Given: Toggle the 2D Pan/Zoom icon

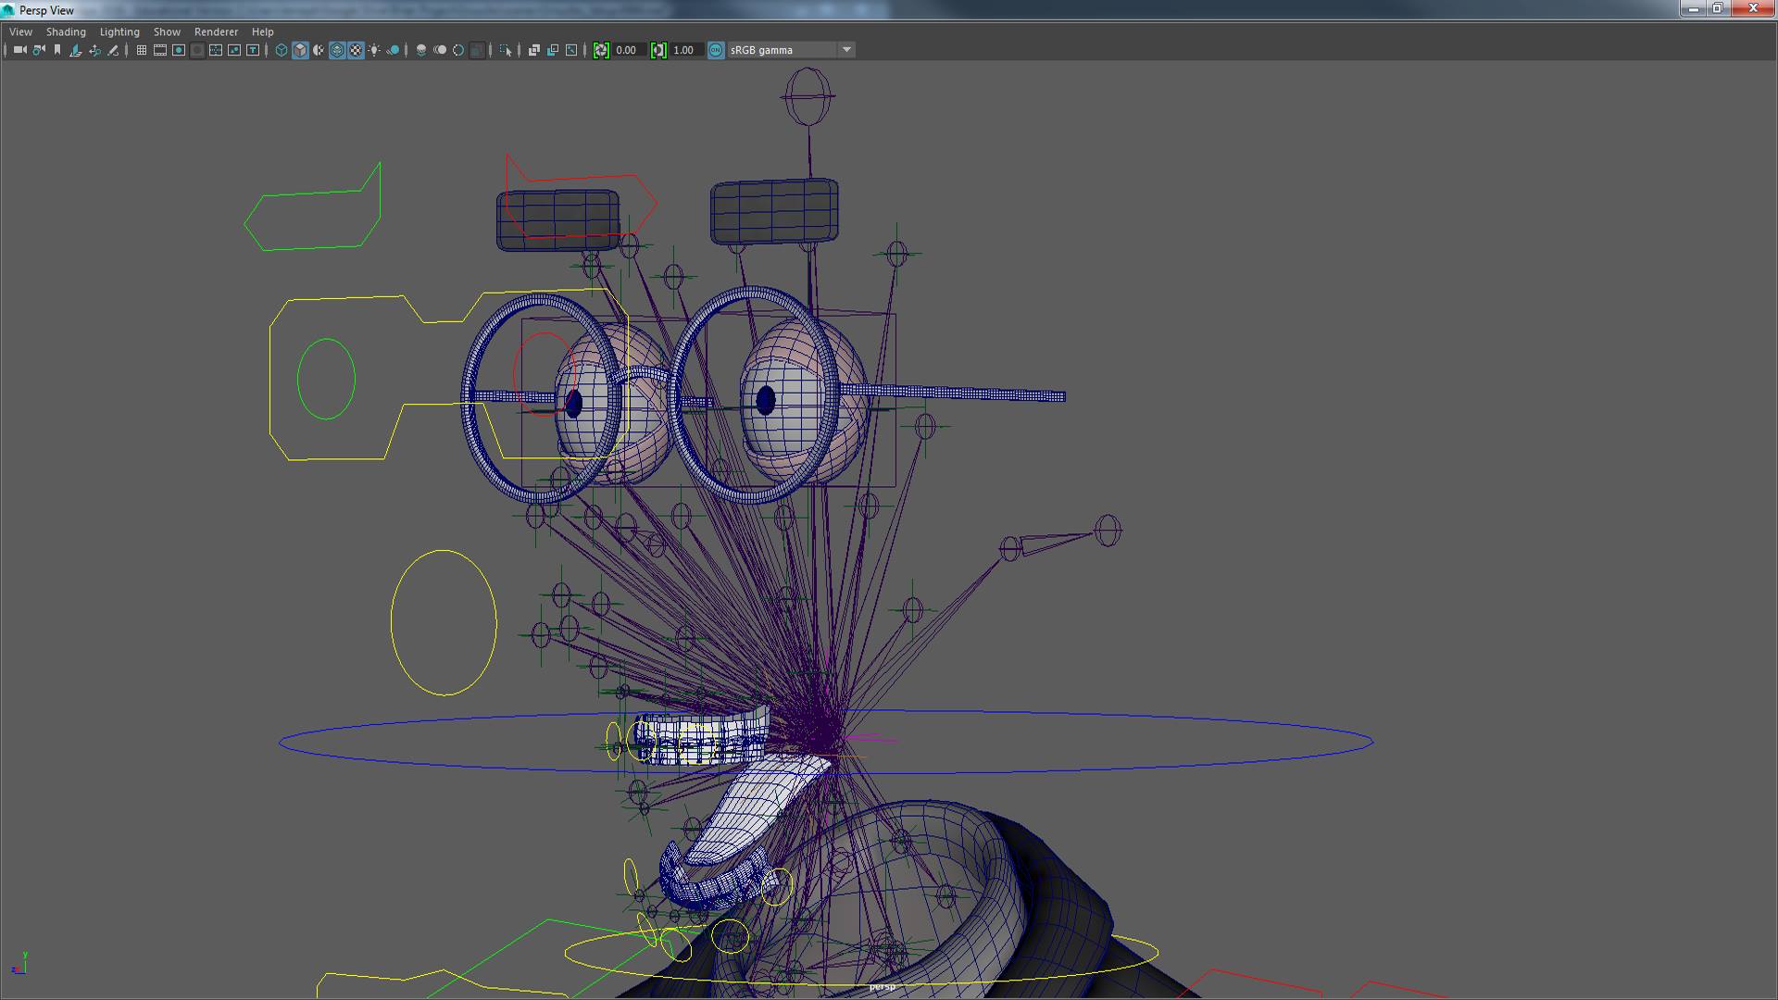Looking at the screenshot, I should click(x=94, y=50).
